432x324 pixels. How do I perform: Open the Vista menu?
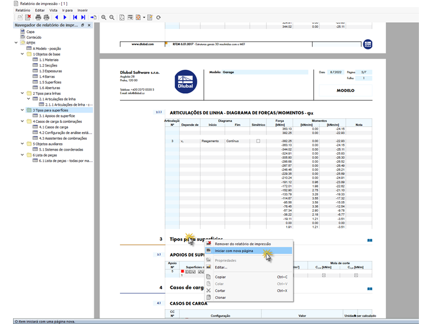tap(53, 10)
